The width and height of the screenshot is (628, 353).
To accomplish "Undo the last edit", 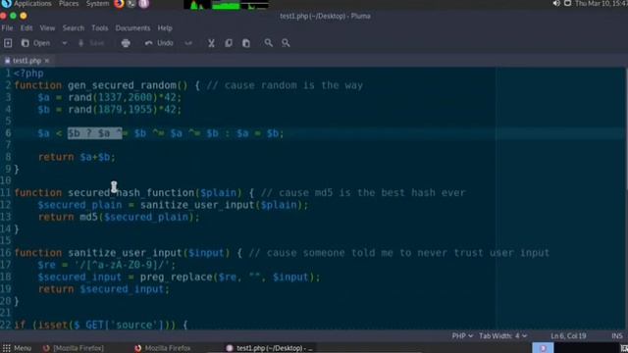I will click(159, 43).
